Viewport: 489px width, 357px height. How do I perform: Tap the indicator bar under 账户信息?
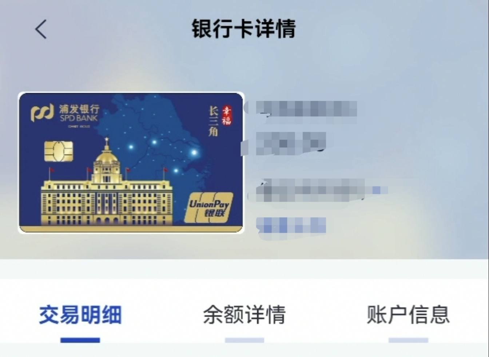[x=408, y=340]
